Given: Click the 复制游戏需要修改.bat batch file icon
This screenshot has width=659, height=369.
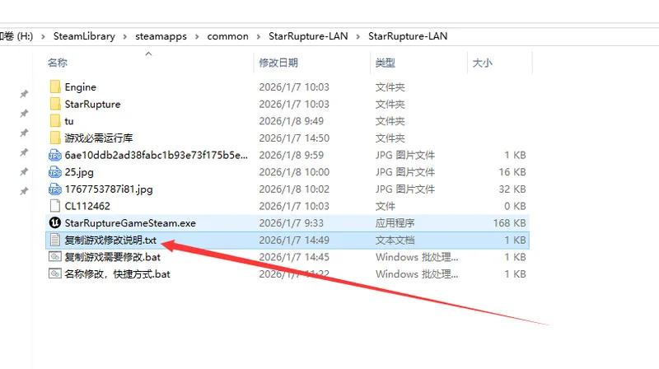Looking at the screenshot, I should pyautogui.click(x=55, y=257).
